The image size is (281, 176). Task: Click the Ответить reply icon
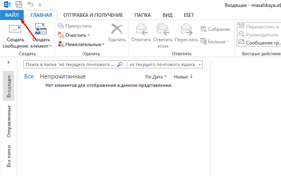pos(141,29)
